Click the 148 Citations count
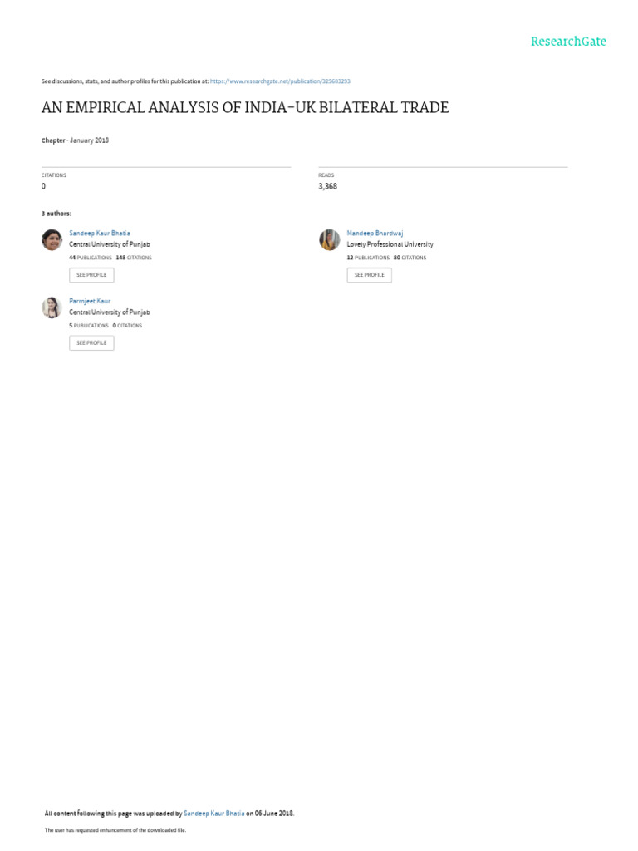Screen dimensions: 638x851 [134, 258]
